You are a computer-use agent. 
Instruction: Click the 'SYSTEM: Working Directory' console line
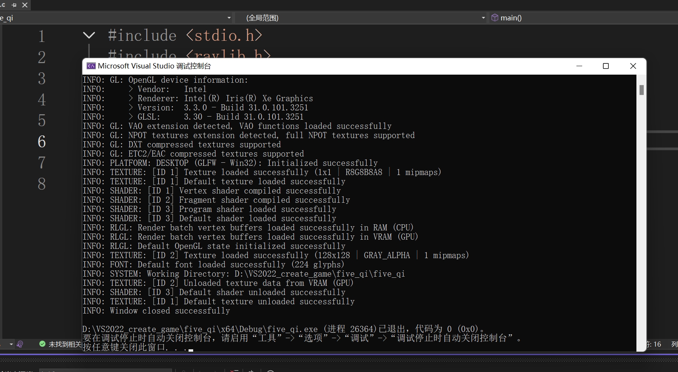point(244,274)
